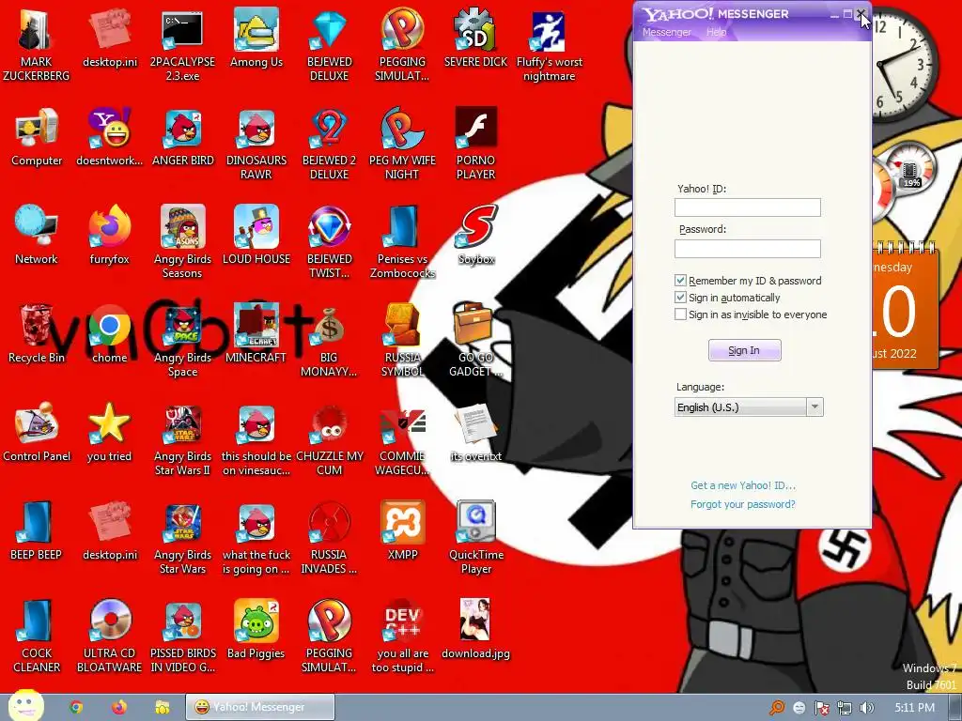Image resolution: width=962 pixels, height=721 pixels.
Task: Open the Help menu in Yahoo Messenger
Action: point(716,32)
